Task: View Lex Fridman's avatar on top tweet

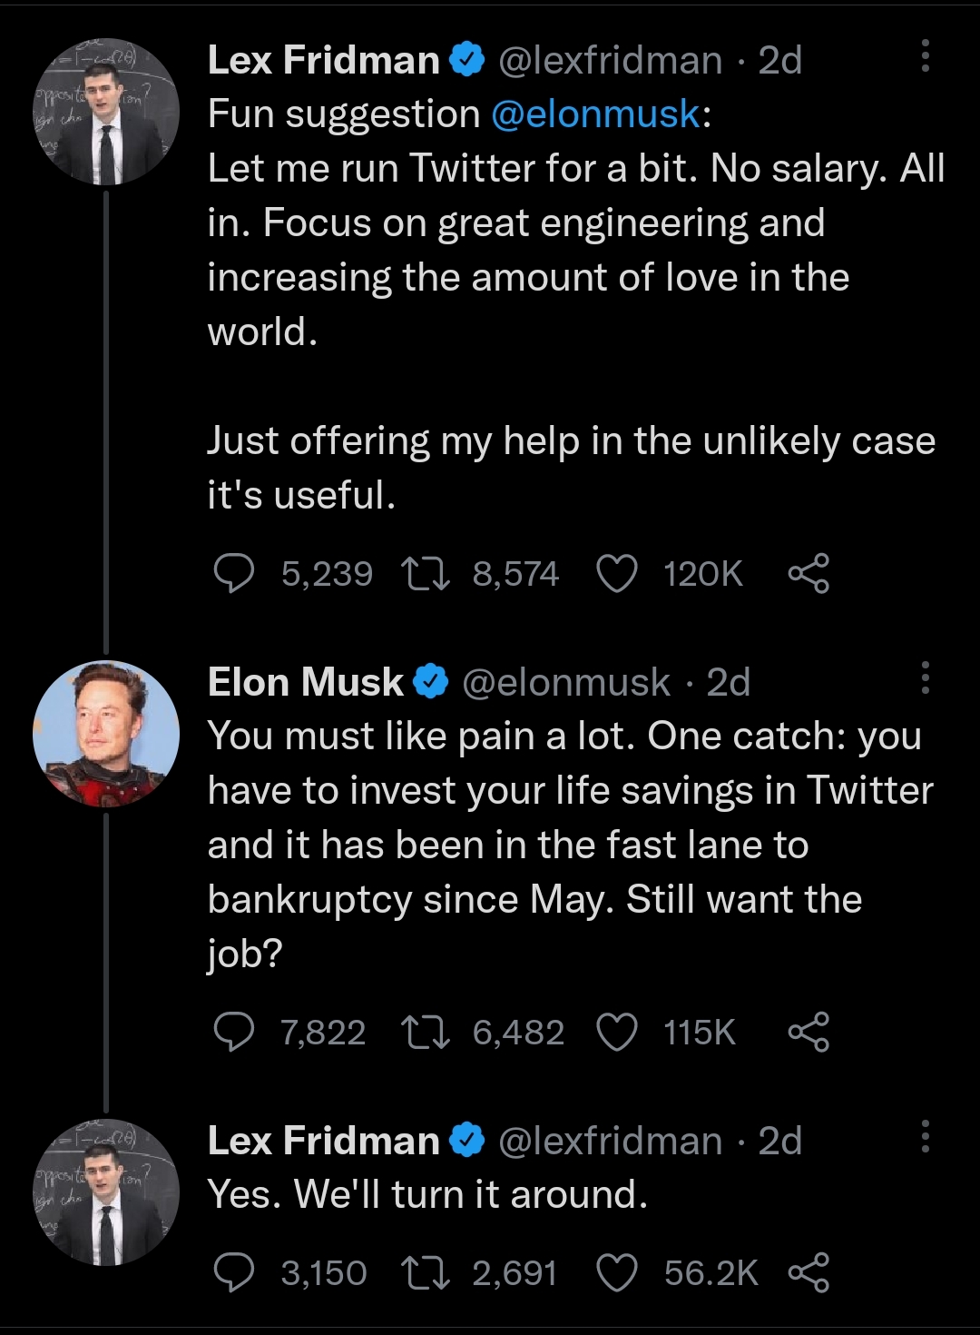Action: click(x=106, y=112)
